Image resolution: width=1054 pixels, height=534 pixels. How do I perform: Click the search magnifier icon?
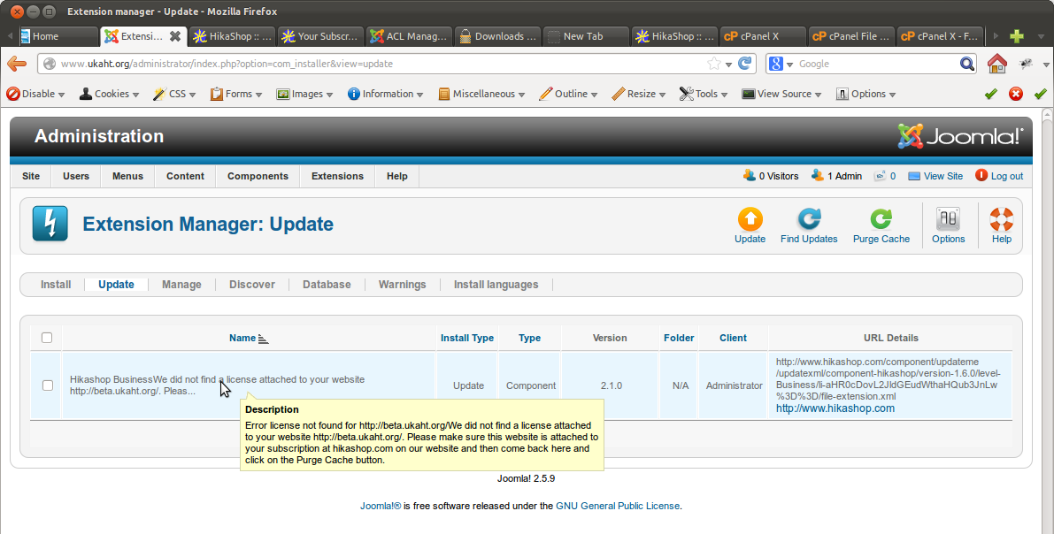point(966,64)
